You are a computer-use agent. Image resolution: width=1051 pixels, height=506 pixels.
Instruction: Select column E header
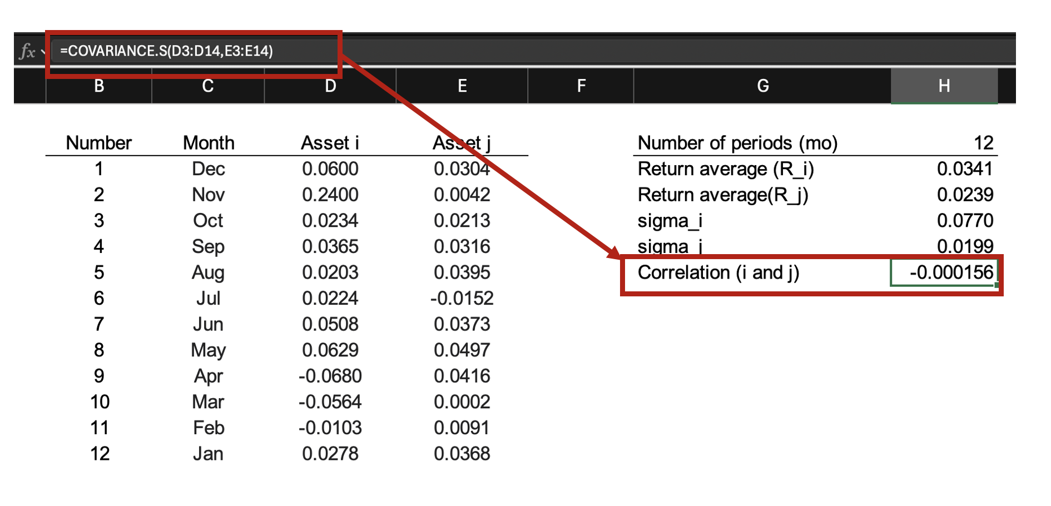point(462,86)
